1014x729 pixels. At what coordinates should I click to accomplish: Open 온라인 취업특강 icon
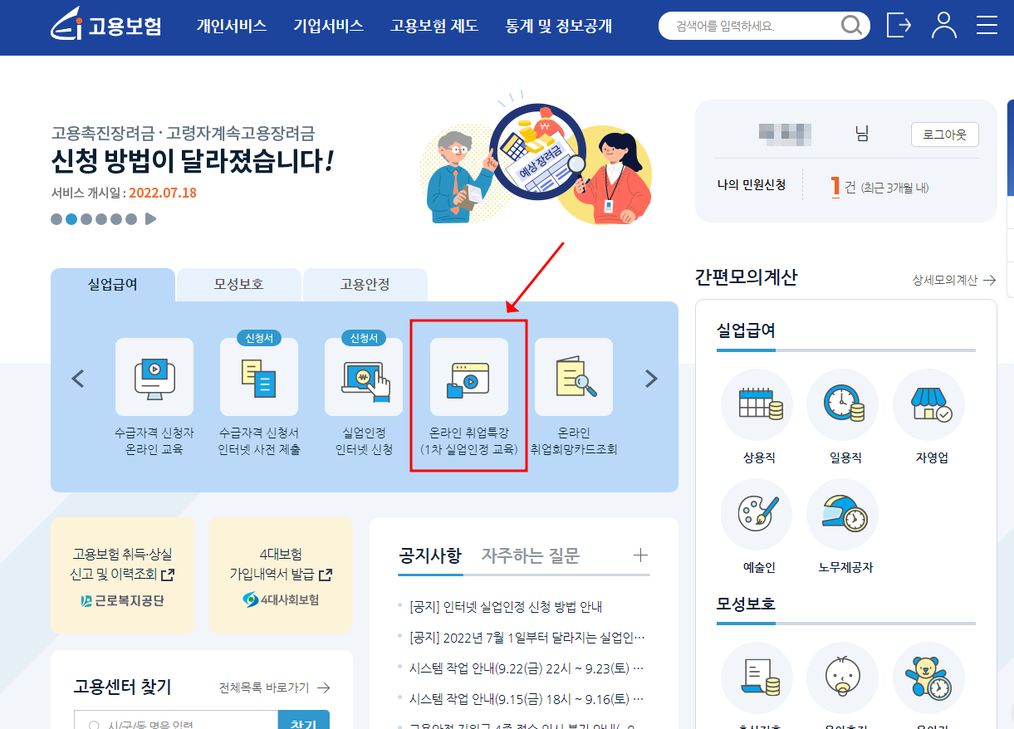coord(469,377)
